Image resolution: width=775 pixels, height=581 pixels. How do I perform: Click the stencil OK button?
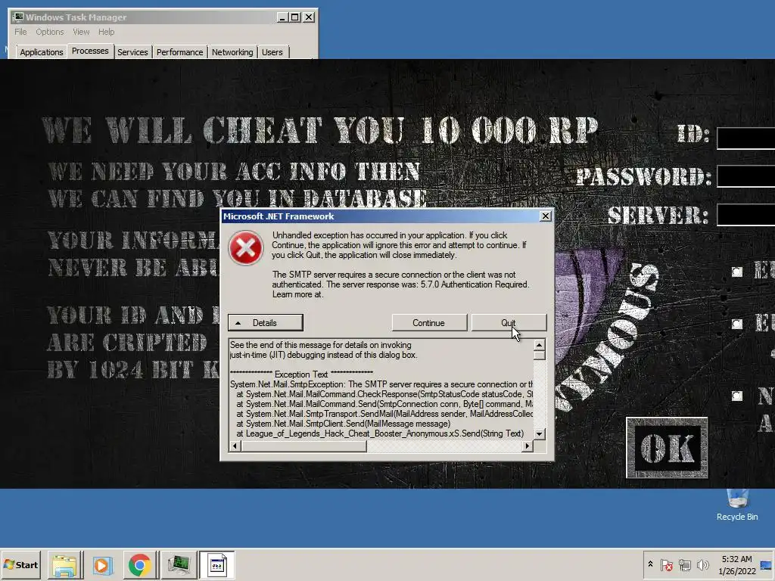[668, 448]
